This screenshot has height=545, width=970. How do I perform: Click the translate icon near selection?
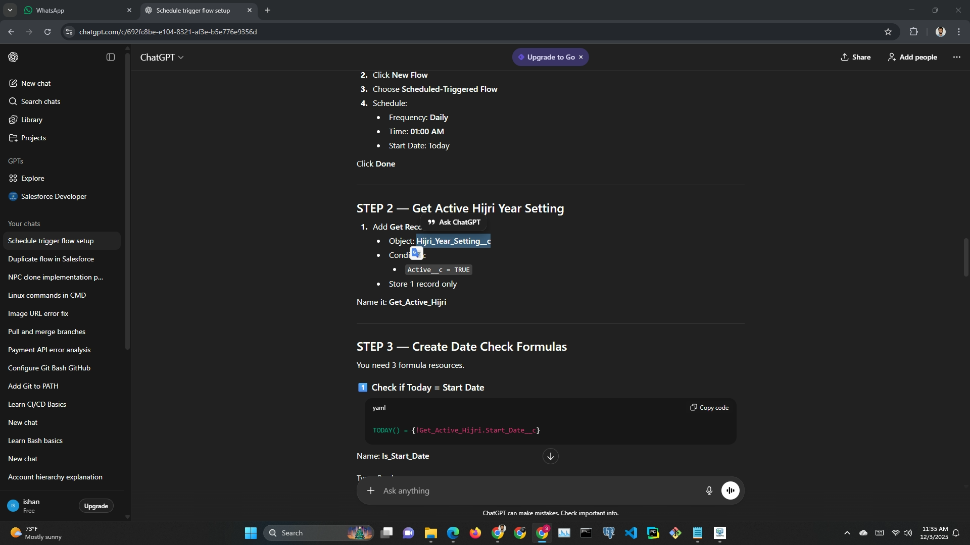pyautogui.click(x=416, y=253)
